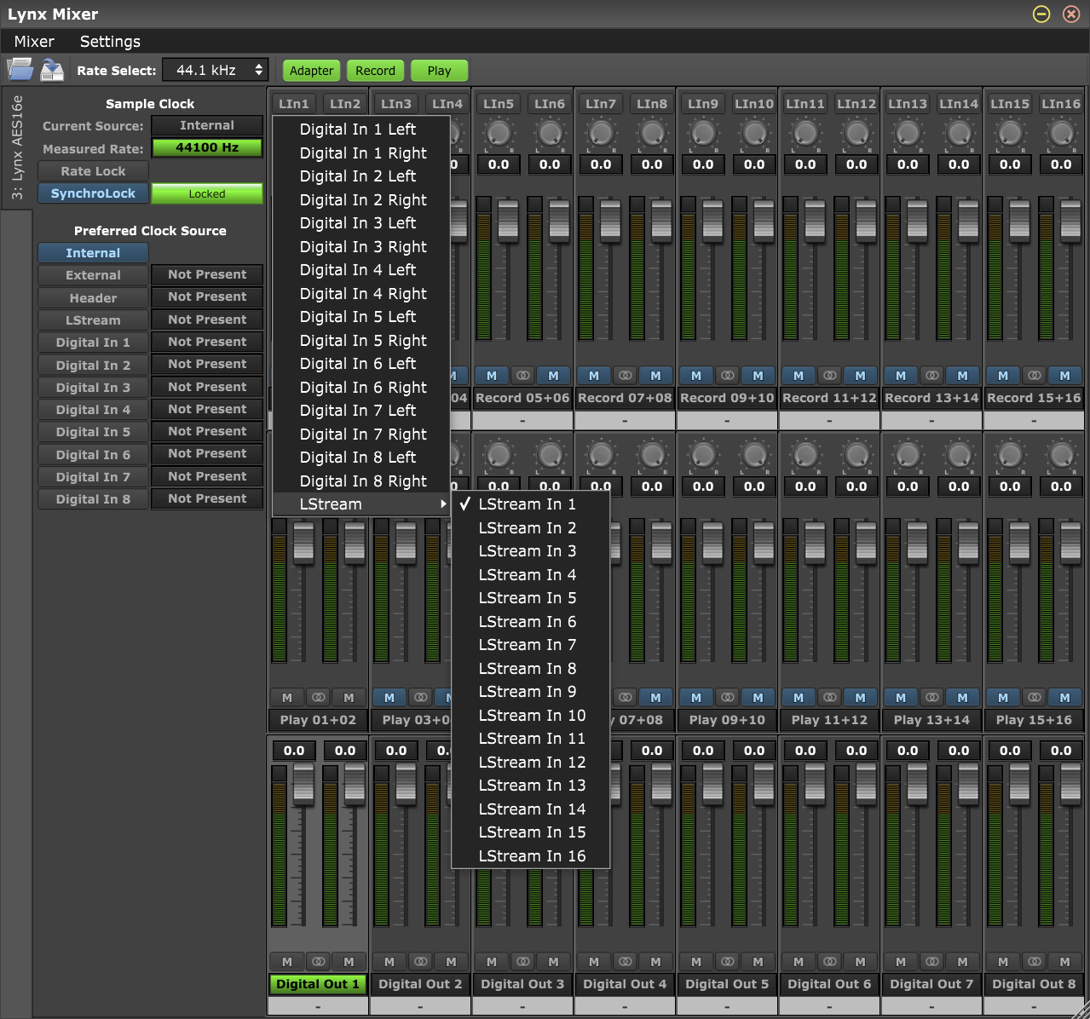Toggle stereo link icon for Digital Out 2
This screenshot has height=1019, width=1090.
tap(420, 962)
